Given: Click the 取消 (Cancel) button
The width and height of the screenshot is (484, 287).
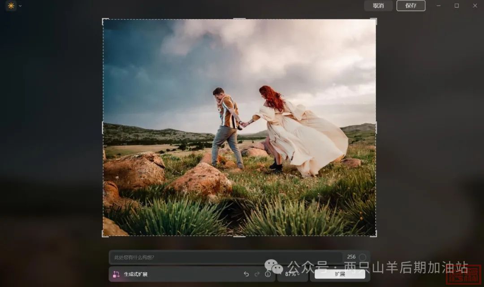Looking at the screenshot, I should click(378, 6).
